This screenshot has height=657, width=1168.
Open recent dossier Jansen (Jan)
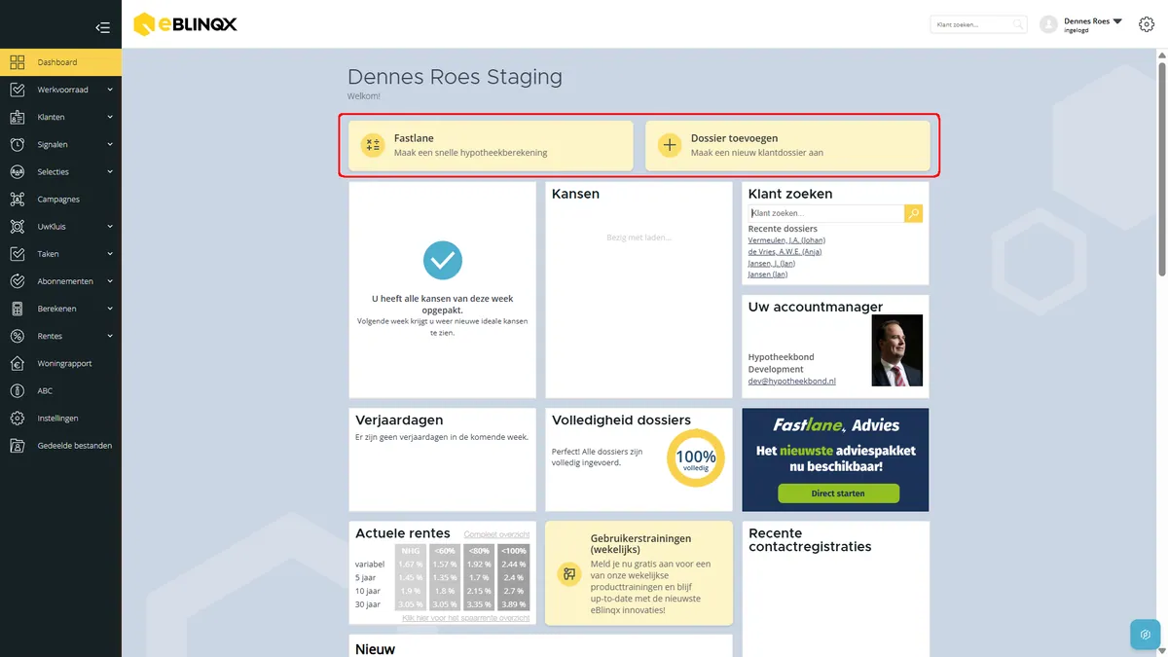[x=768, y=274]
